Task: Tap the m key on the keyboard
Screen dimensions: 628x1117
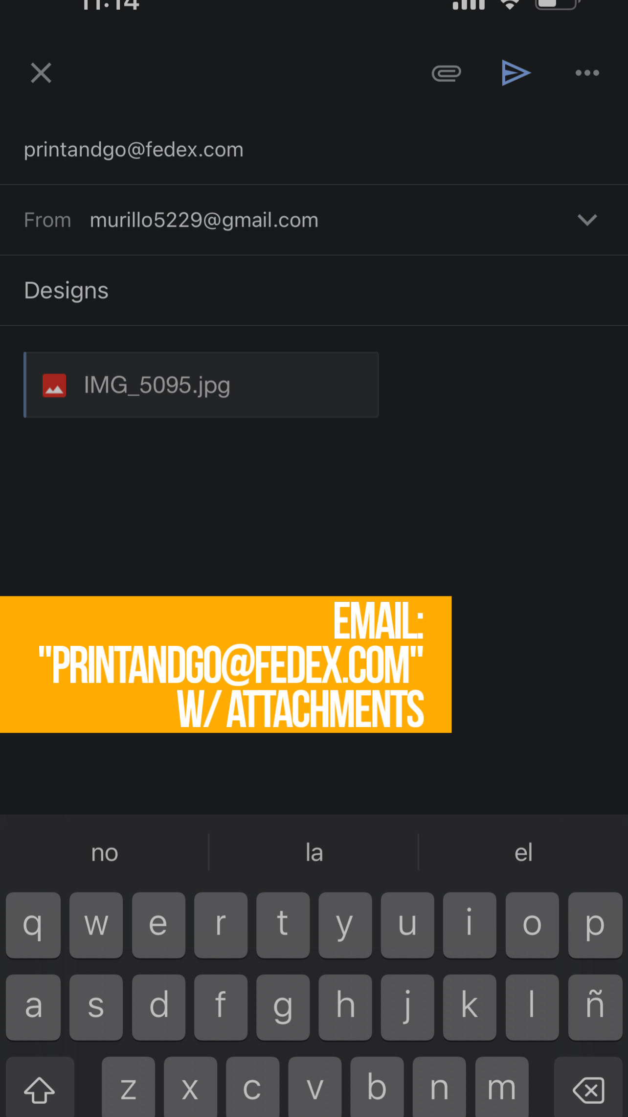Action: pyautogui.click(x=502, y=1087)
